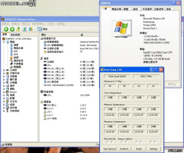The width and height of the screenshot is (184, 153).
Task: Go back with the green left arrow in EVEREST
Action: click(x=6, y=29)
